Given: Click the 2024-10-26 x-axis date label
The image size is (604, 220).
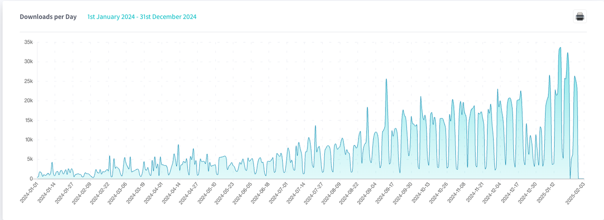Looking at the screenshot, I should [x=440, y=193].
